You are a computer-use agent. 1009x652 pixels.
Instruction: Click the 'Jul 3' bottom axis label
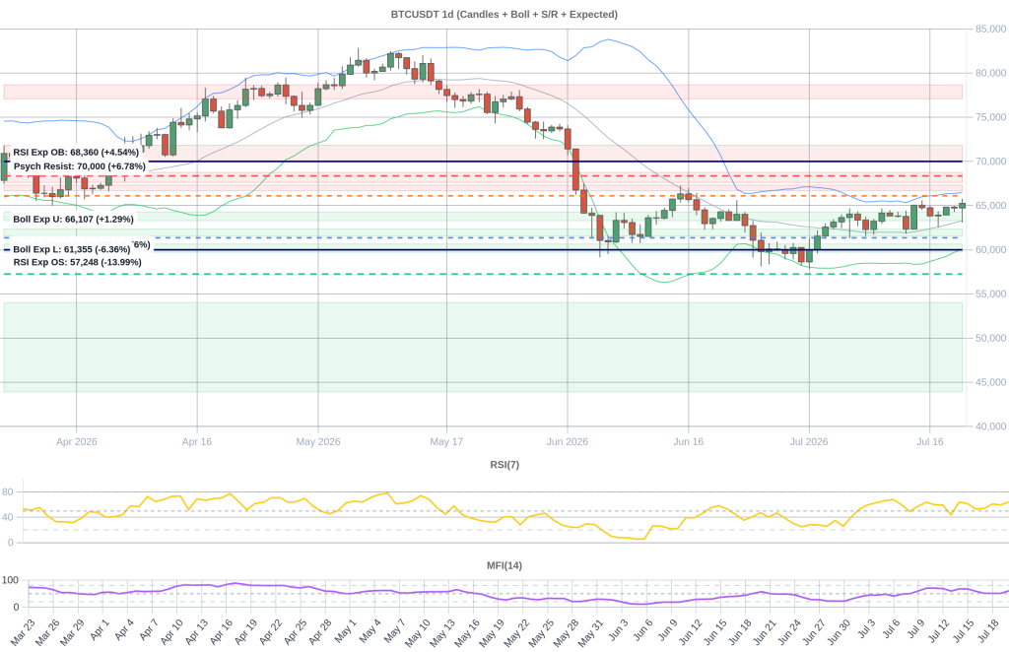pos(865,628)
